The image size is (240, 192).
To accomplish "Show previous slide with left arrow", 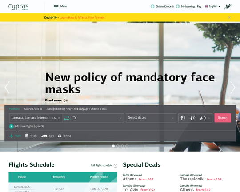I will [7, 88].
